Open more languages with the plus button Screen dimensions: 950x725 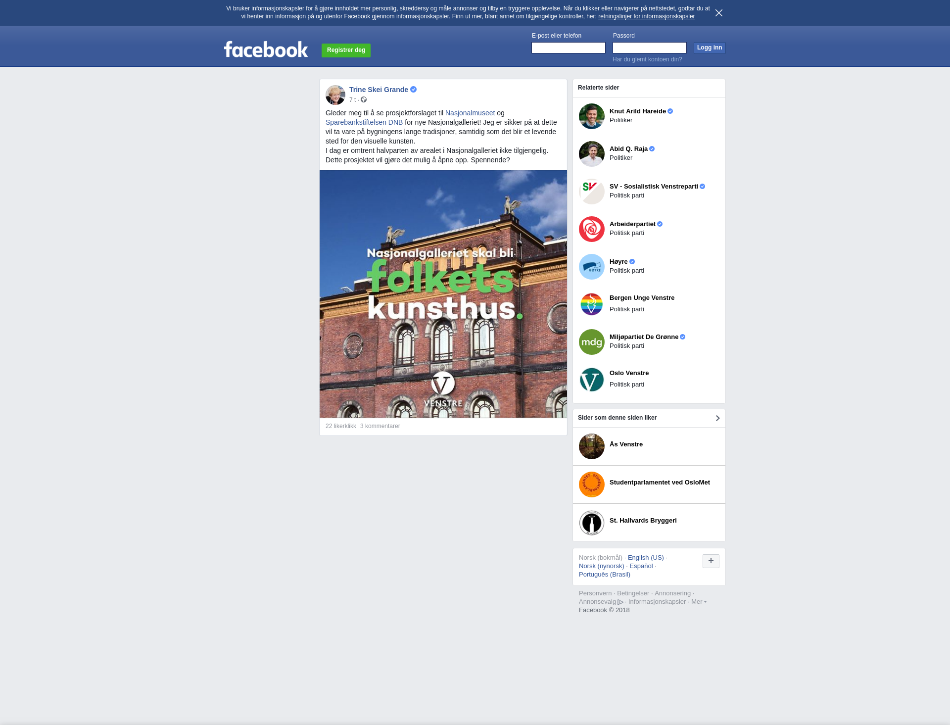pos(711,561)
